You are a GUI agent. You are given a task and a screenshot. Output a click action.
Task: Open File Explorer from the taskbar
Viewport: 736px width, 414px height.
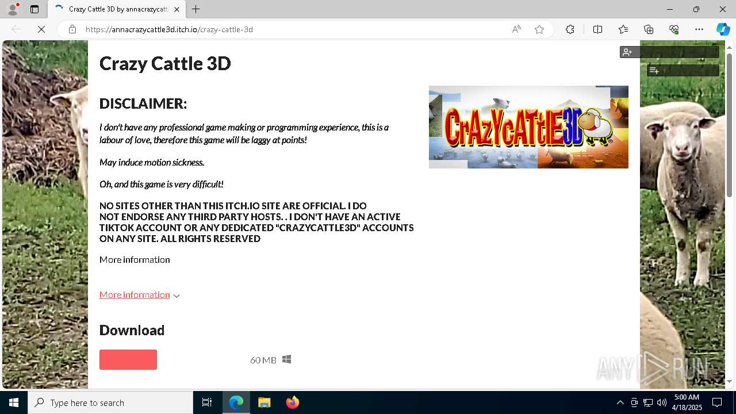pos(264,402)
